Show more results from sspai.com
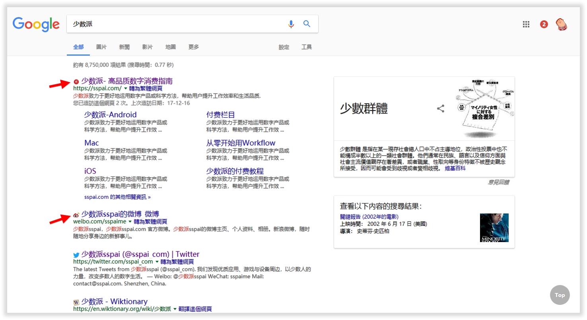 point(117,197)
